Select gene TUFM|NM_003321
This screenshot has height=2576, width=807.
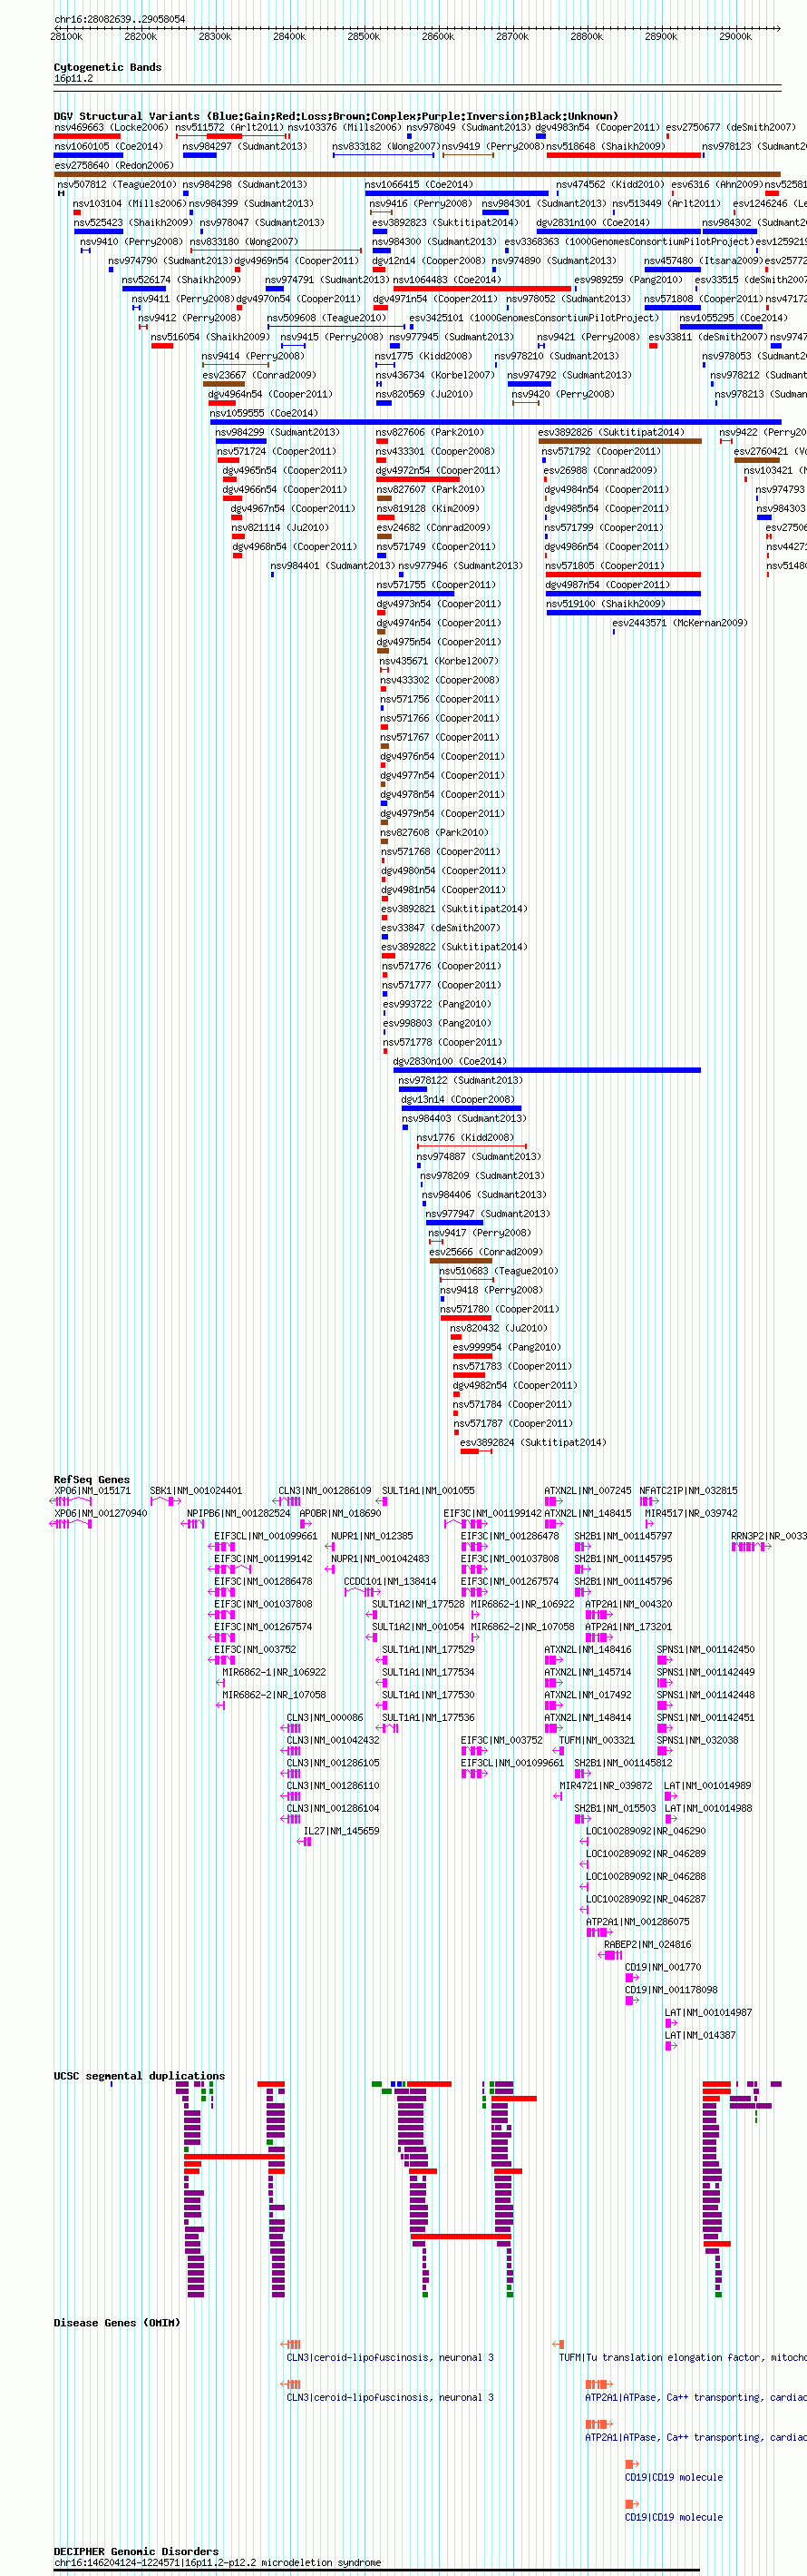click(x=598, y=1740)
